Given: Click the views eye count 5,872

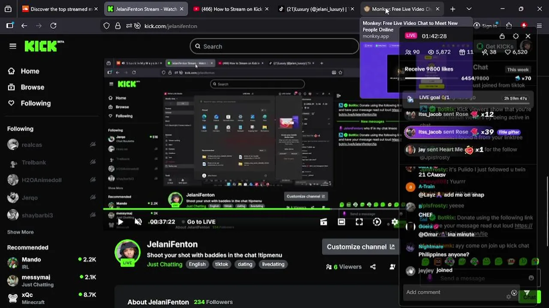Looking at the screenshot, I should (x=439, y=52).
